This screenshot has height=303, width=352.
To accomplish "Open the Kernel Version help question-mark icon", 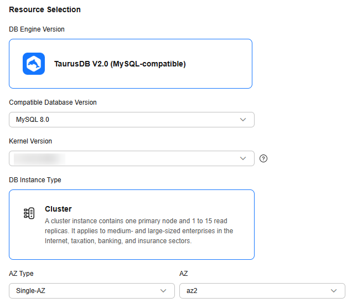I will [263, 158].
